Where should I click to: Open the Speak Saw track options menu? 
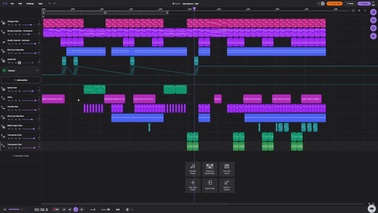tap(39, 88)
